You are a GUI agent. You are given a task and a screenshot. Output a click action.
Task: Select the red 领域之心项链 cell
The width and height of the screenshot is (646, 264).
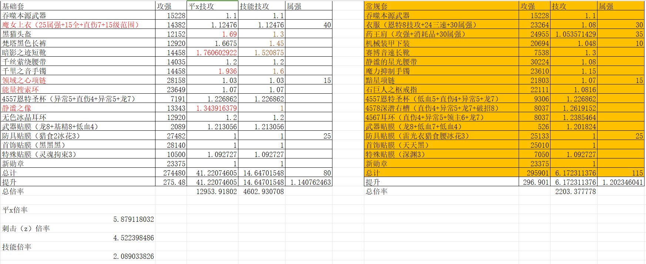(x=78, y=80)
